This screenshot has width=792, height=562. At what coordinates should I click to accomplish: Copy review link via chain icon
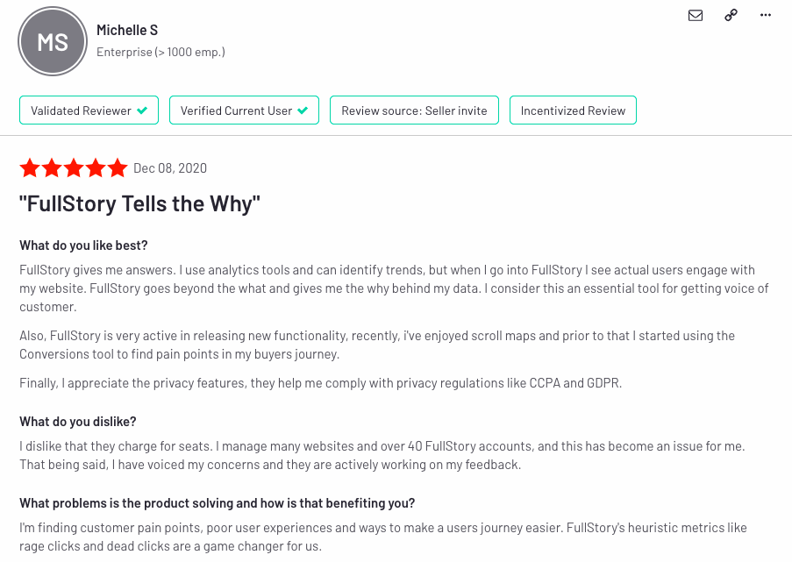(731, 15)
